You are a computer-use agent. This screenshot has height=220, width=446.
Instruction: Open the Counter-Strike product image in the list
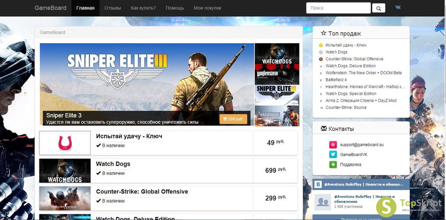click(x=65, y=198)
